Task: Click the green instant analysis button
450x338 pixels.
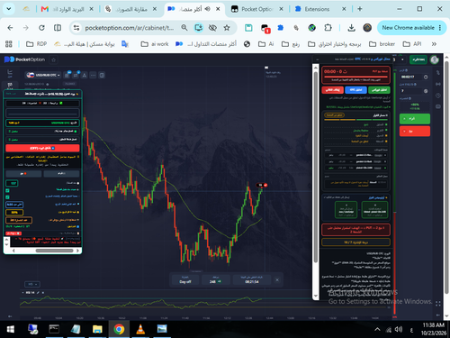Action: tap(379, 90)
